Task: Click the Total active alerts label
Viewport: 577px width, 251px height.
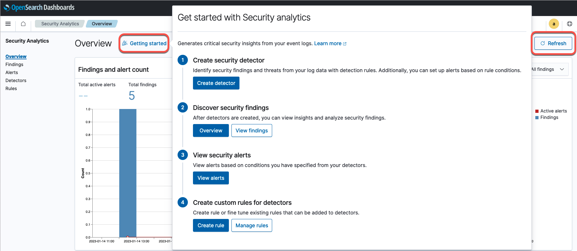Action: click(x=97, y=85)
